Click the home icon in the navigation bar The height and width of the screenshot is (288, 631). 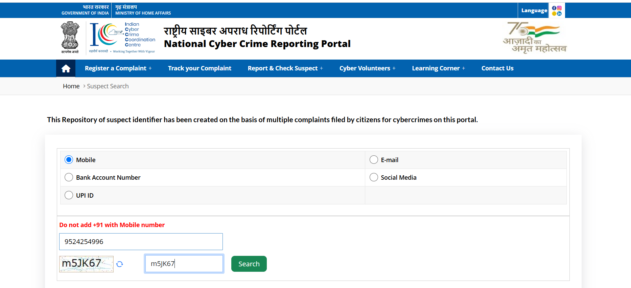pos(66,68)
